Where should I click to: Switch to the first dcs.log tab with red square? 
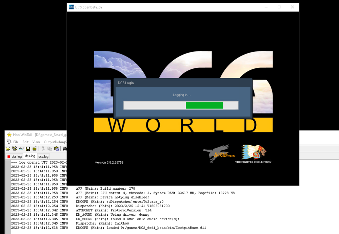pos(15,156)
